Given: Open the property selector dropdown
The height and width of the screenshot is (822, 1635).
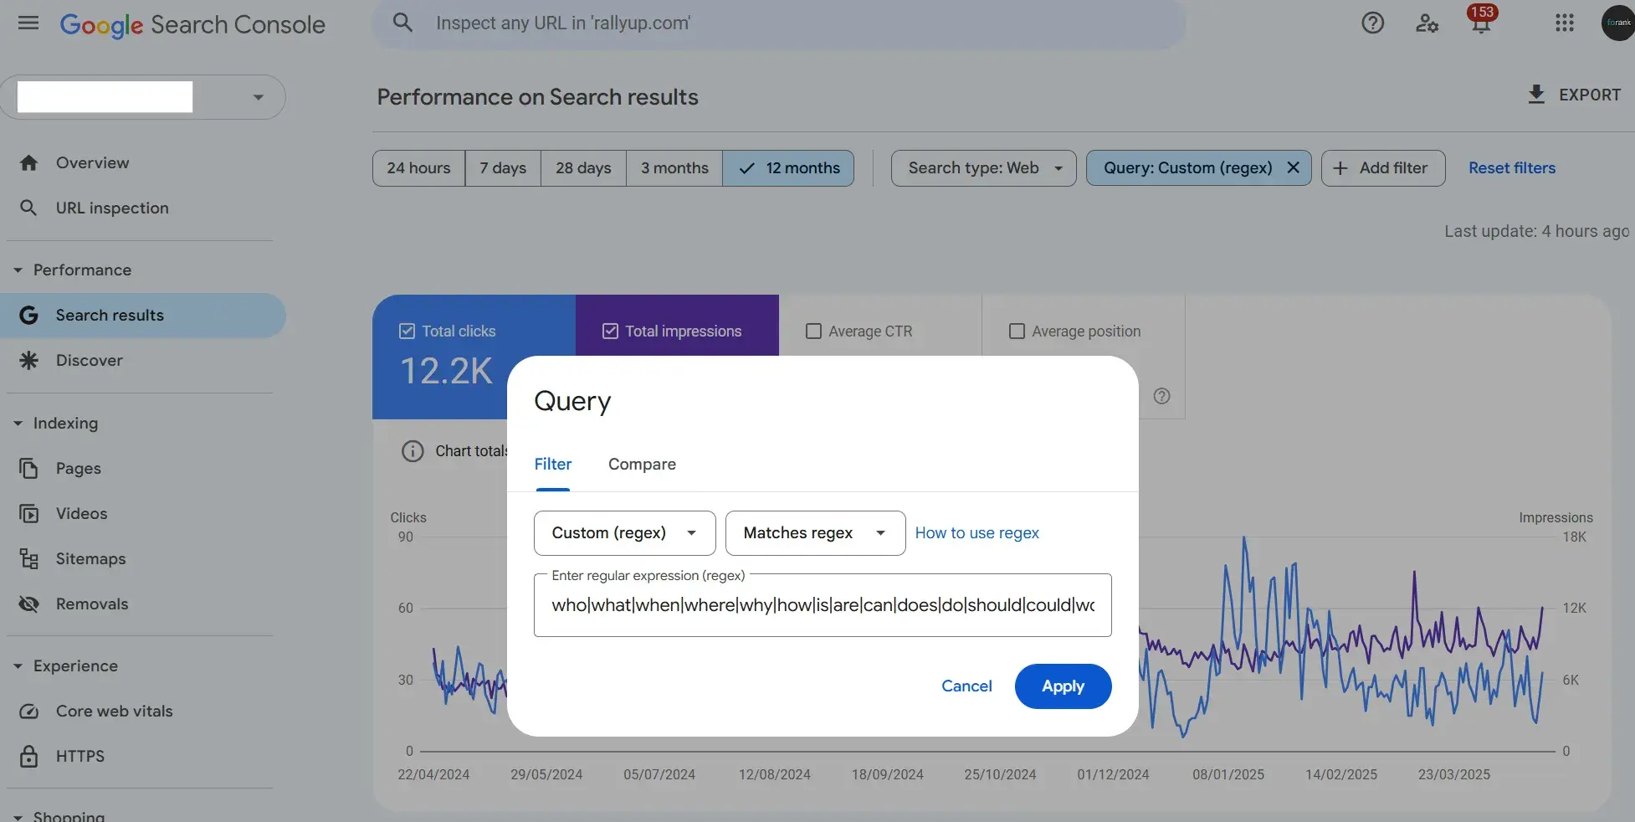Looking at the screenshot, I should pyautogui.click(x=257, y=96).
